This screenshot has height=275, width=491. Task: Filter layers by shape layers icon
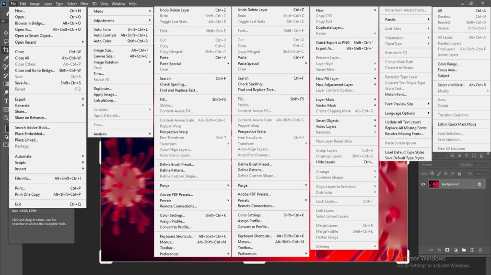(474, 155)
